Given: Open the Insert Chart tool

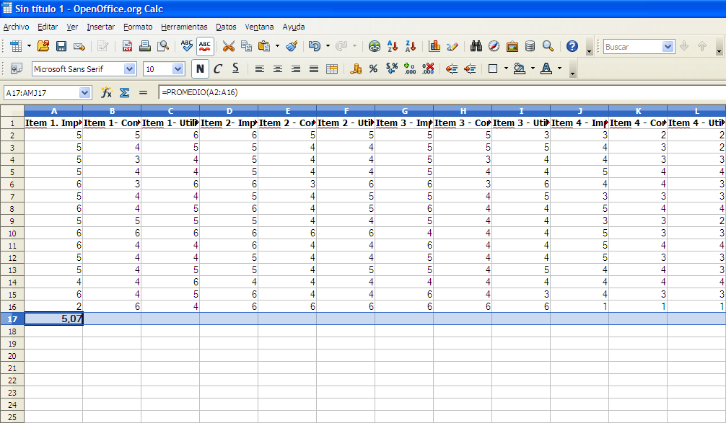Looking at the screenshot, I should point(434,46).
